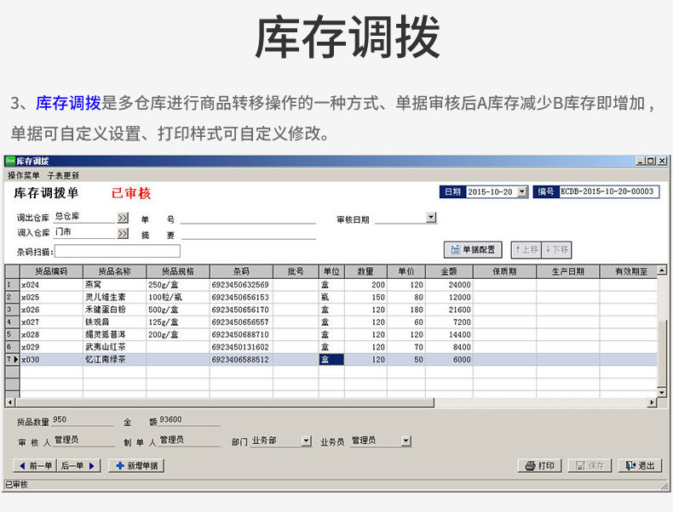The height and width of the screenshot is (512, 673).
Task: Click barcode 6923450632569 cell
Action: [241, 285]
